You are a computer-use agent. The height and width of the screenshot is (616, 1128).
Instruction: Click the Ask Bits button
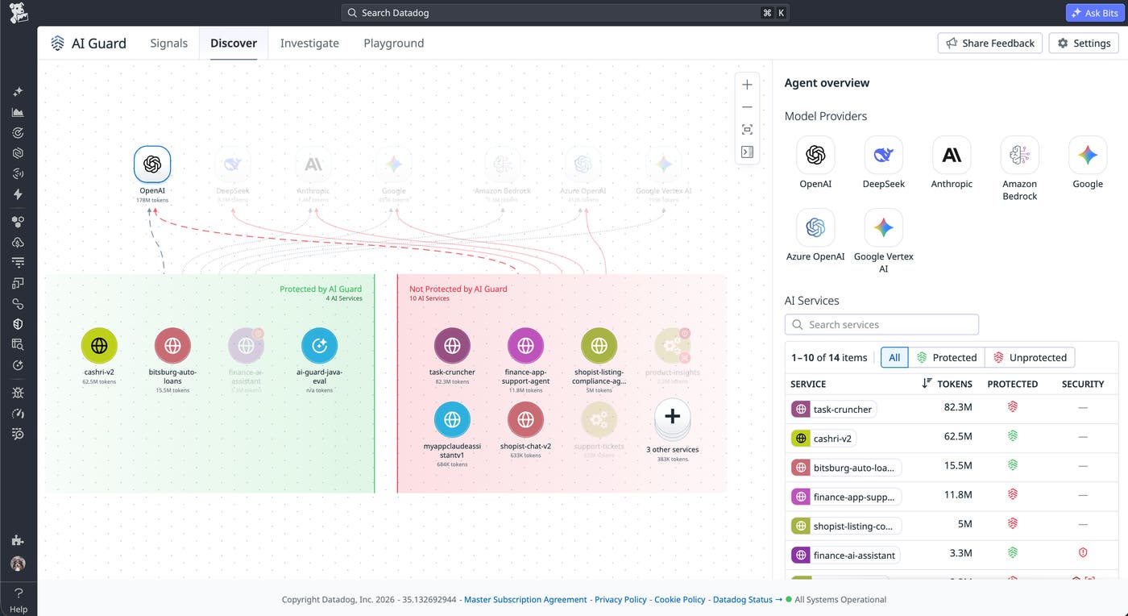(1096, 13)
